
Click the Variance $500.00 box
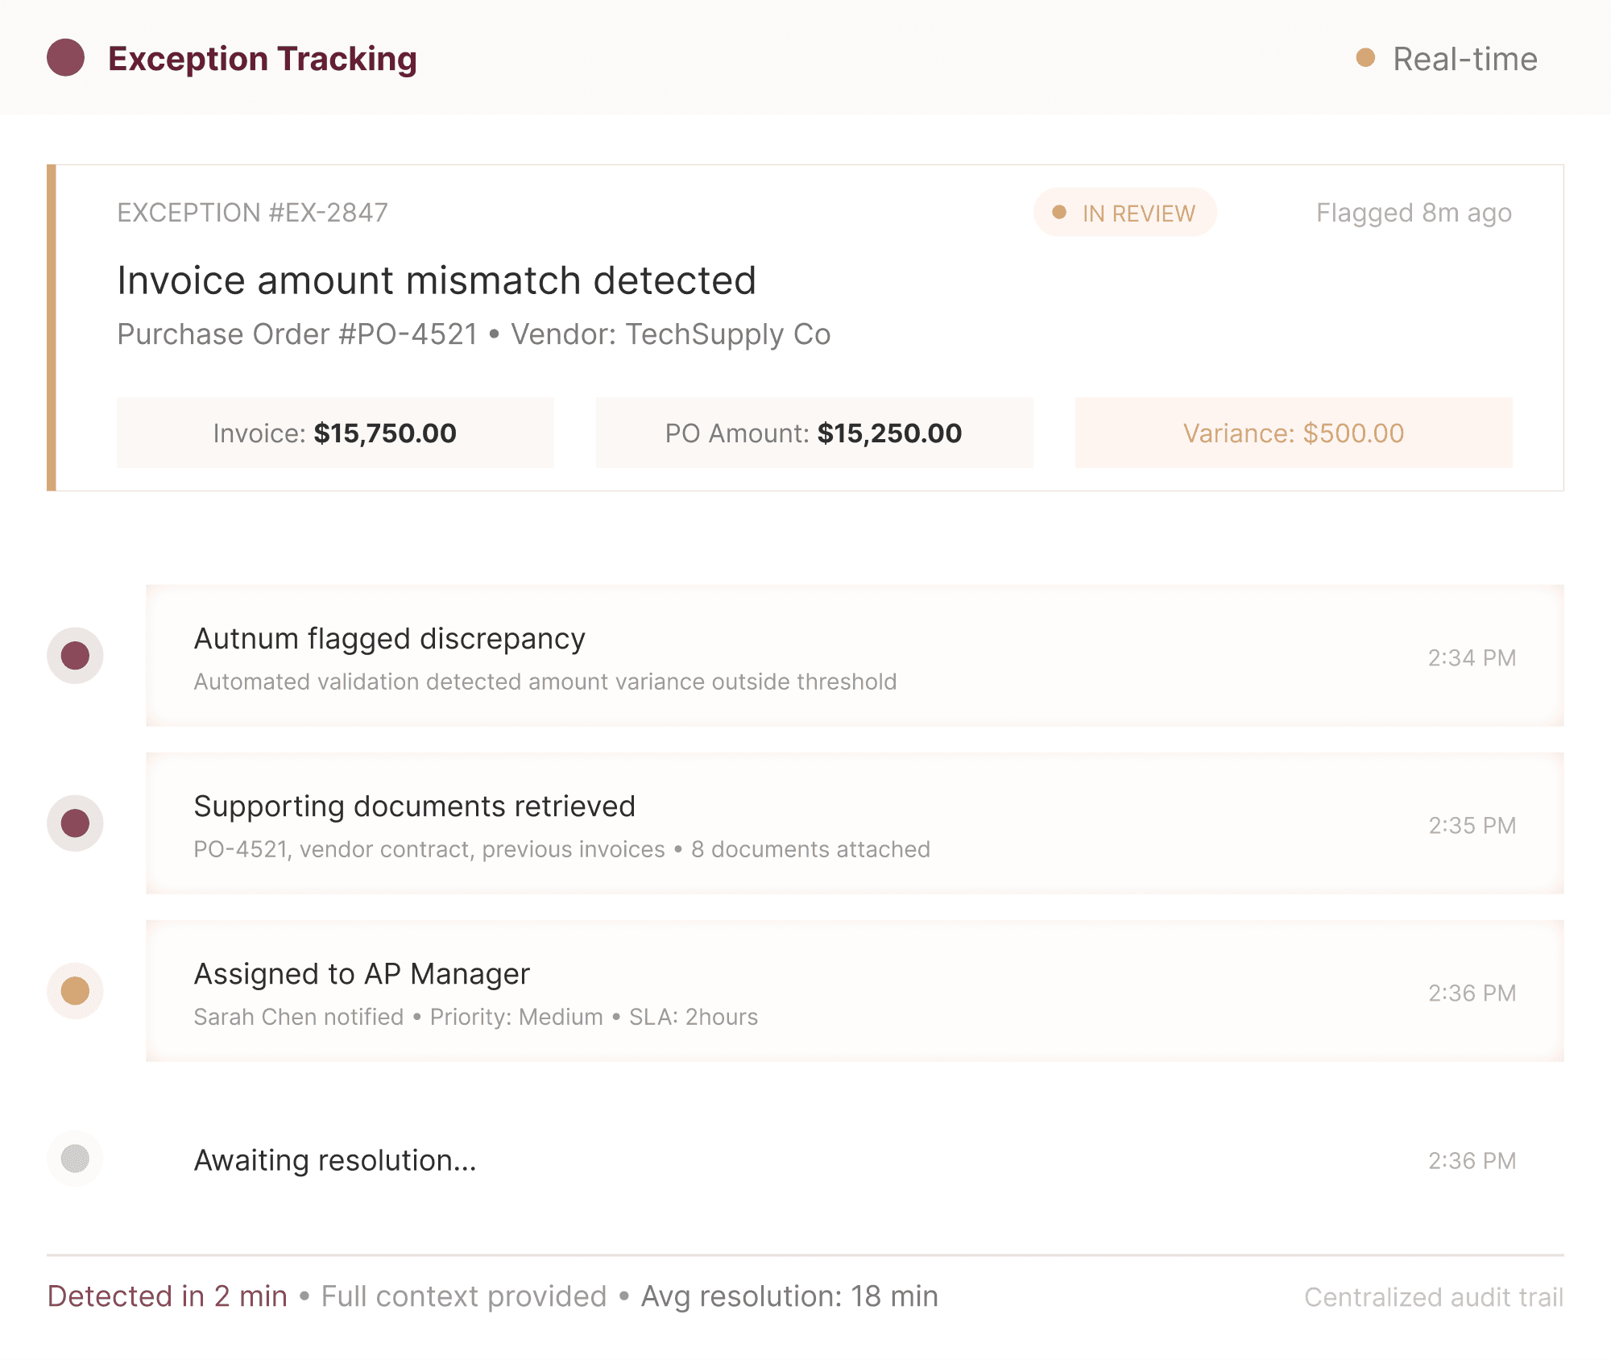(1293, 433)
